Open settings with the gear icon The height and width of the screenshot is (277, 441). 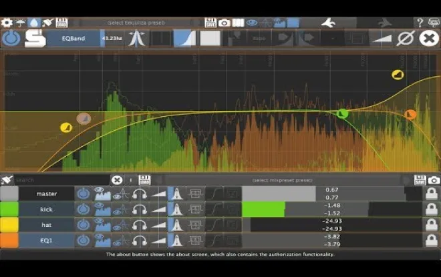click(x=7, y=23)
